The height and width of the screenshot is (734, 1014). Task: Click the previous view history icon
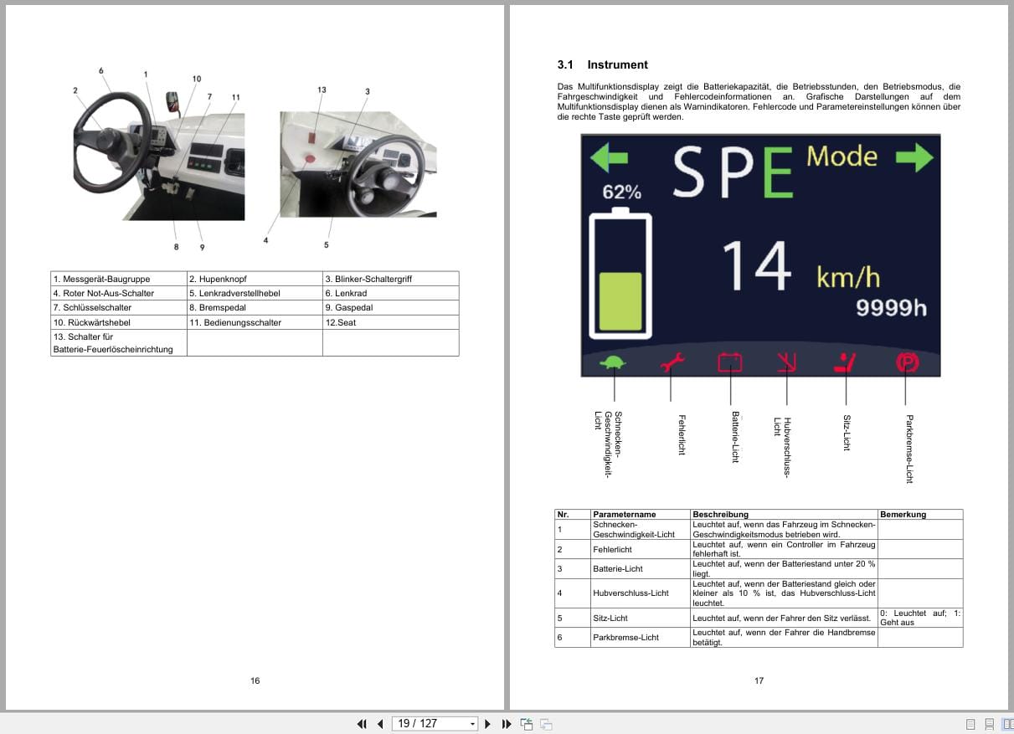(527, 723)
